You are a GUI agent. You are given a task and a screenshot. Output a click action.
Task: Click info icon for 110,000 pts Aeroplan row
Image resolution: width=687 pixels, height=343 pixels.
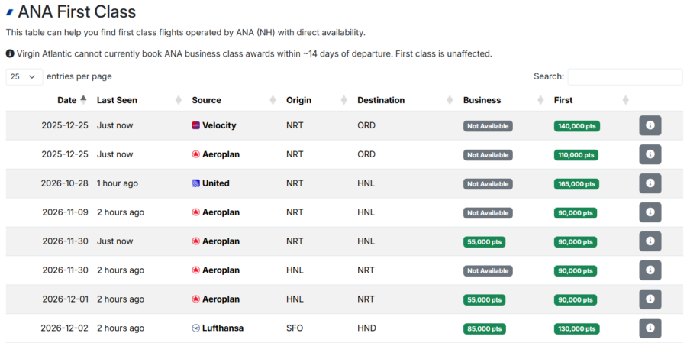[x=650, y=154]
